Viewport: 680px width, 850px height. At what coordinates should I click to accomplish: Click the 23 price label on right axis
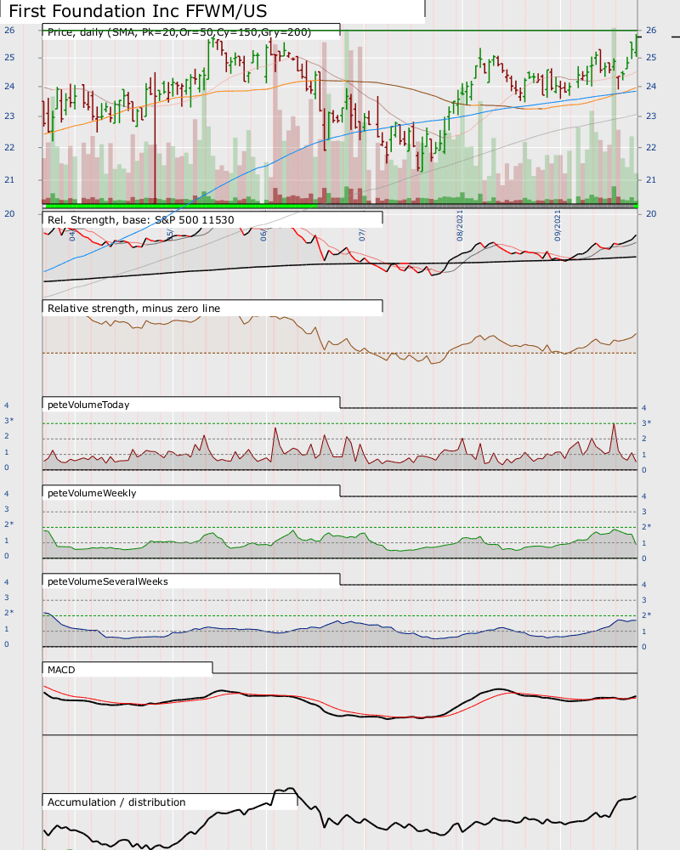[651, 116]
